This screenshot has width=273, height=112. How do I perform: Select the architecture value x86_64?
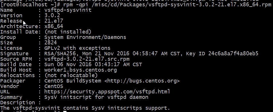pos(54,26)
